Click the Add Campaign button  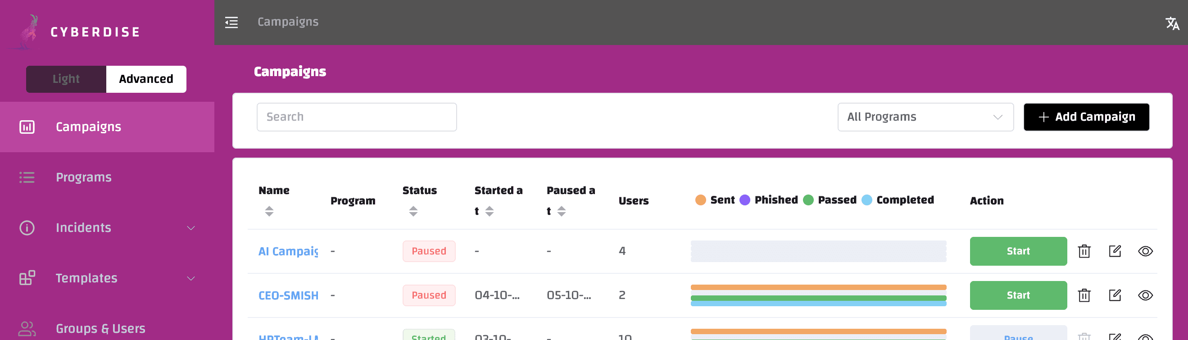(1087, 117)
